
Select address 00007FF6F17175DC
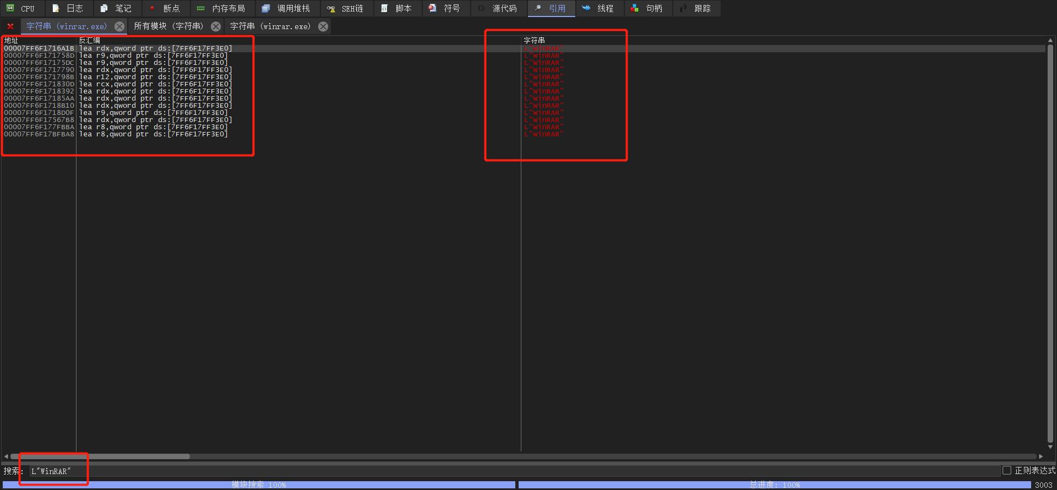point(39,63)
